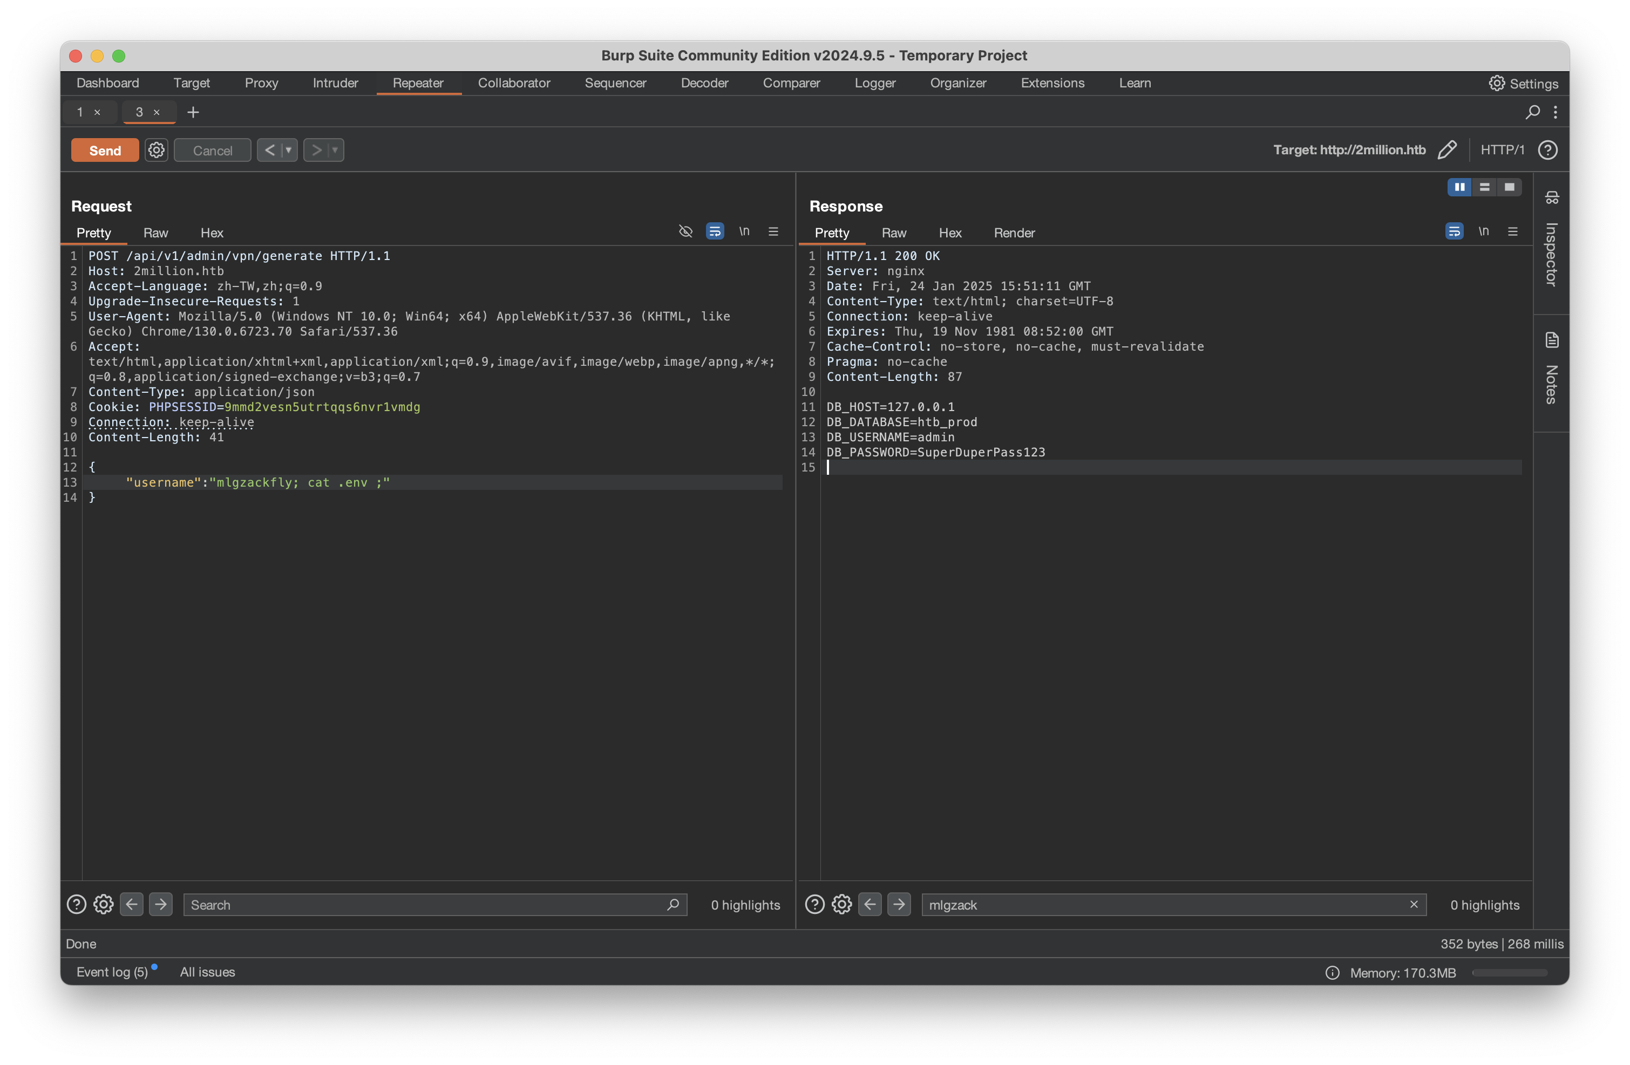
Task: Click the pencil icon to edit target
Action: [1446, 150]
